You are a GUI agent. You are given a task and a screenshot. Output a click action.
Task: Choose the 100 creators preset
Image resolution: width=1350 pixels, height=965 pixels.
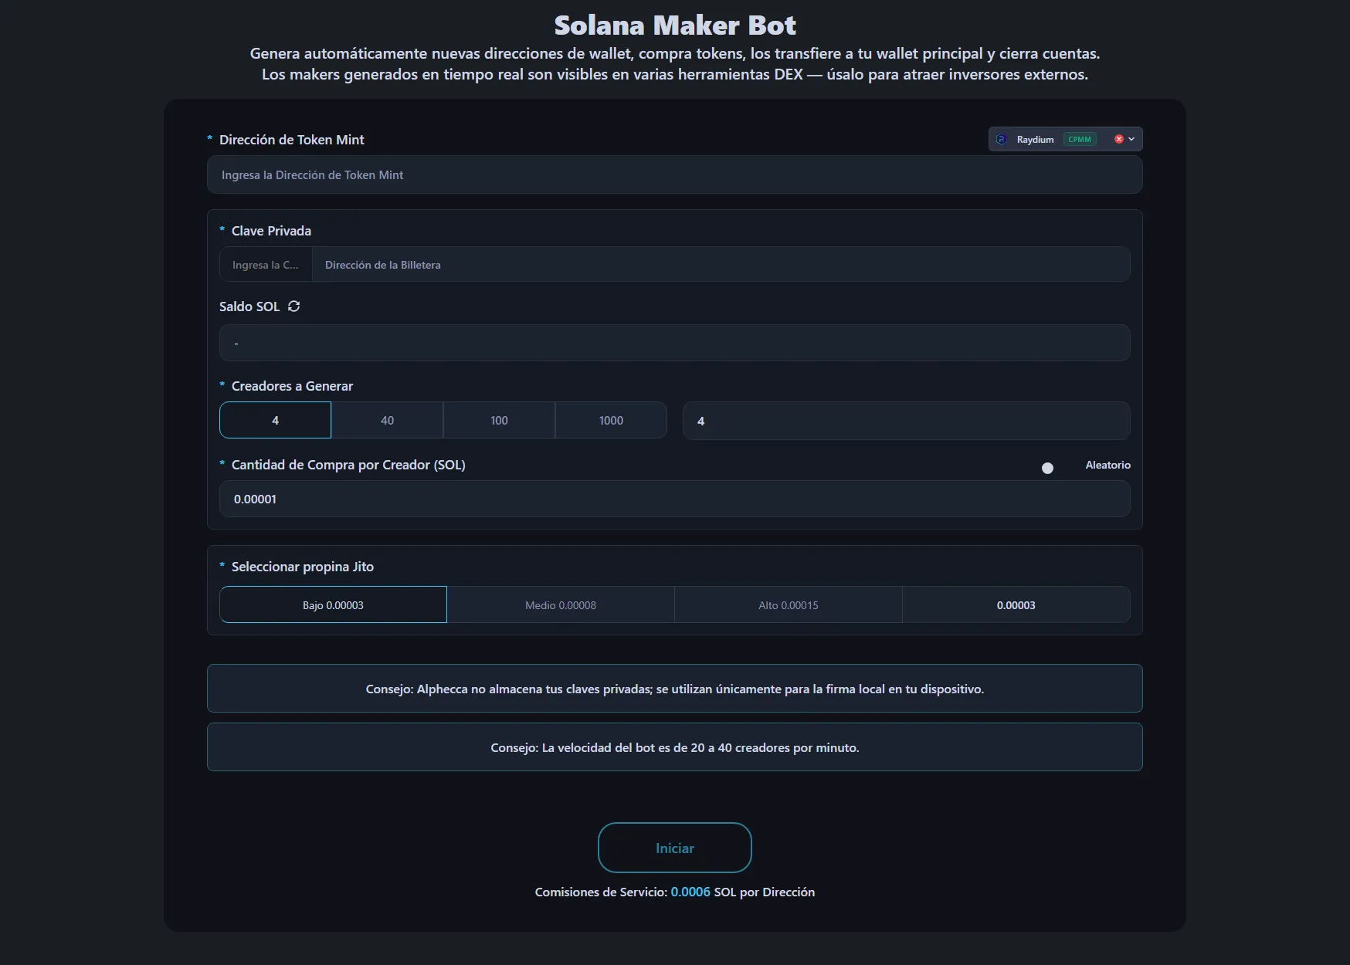(499, 421)
